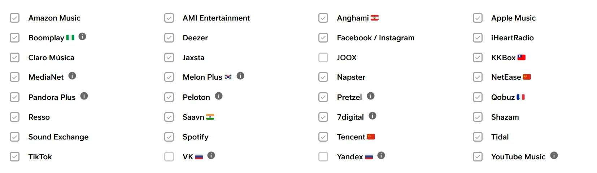Click the Facebook / Instagram label
597x173 pixels.
pyautogui.click(x=375, y=38)
